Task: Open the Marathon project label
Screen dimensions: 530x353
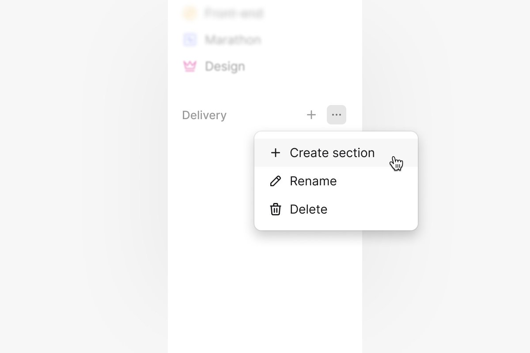Action: pyautogui.click(x=233, y=40)
